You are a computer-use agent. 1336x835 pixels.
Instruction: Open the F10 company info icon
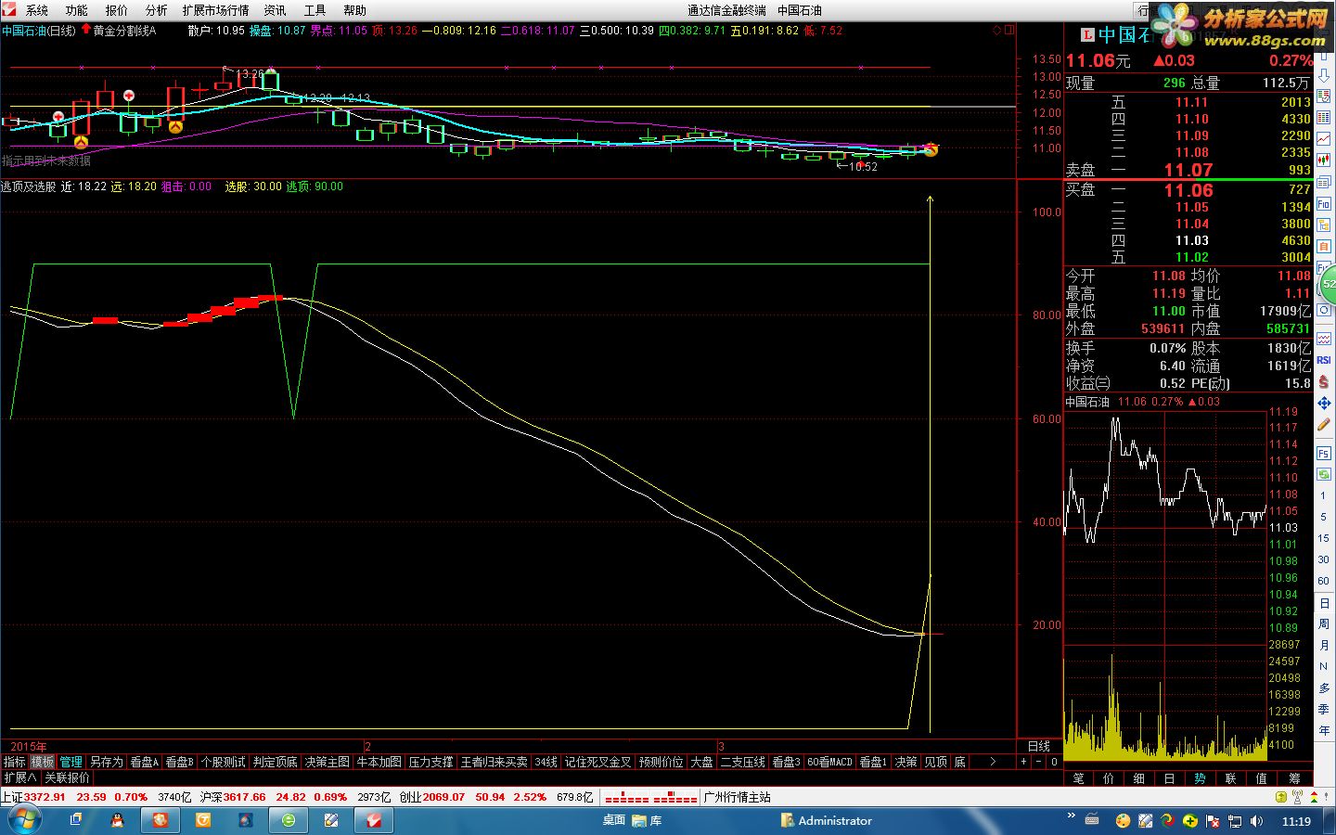(1324, 204)
